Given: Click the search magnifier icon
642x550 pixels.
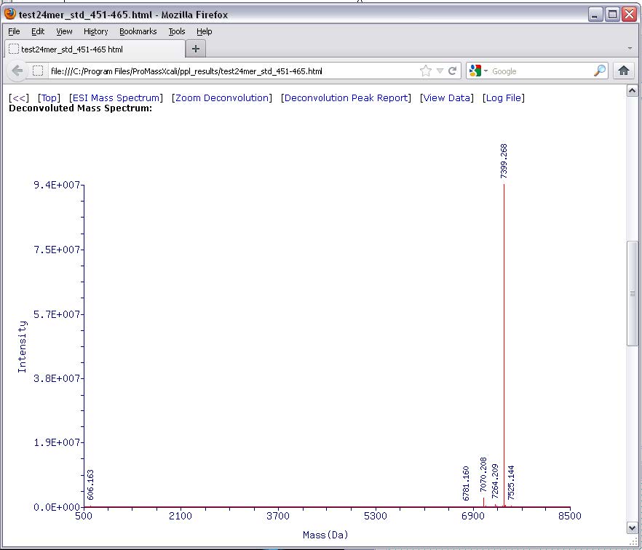Looking at the screenshot, I should 599,71.
